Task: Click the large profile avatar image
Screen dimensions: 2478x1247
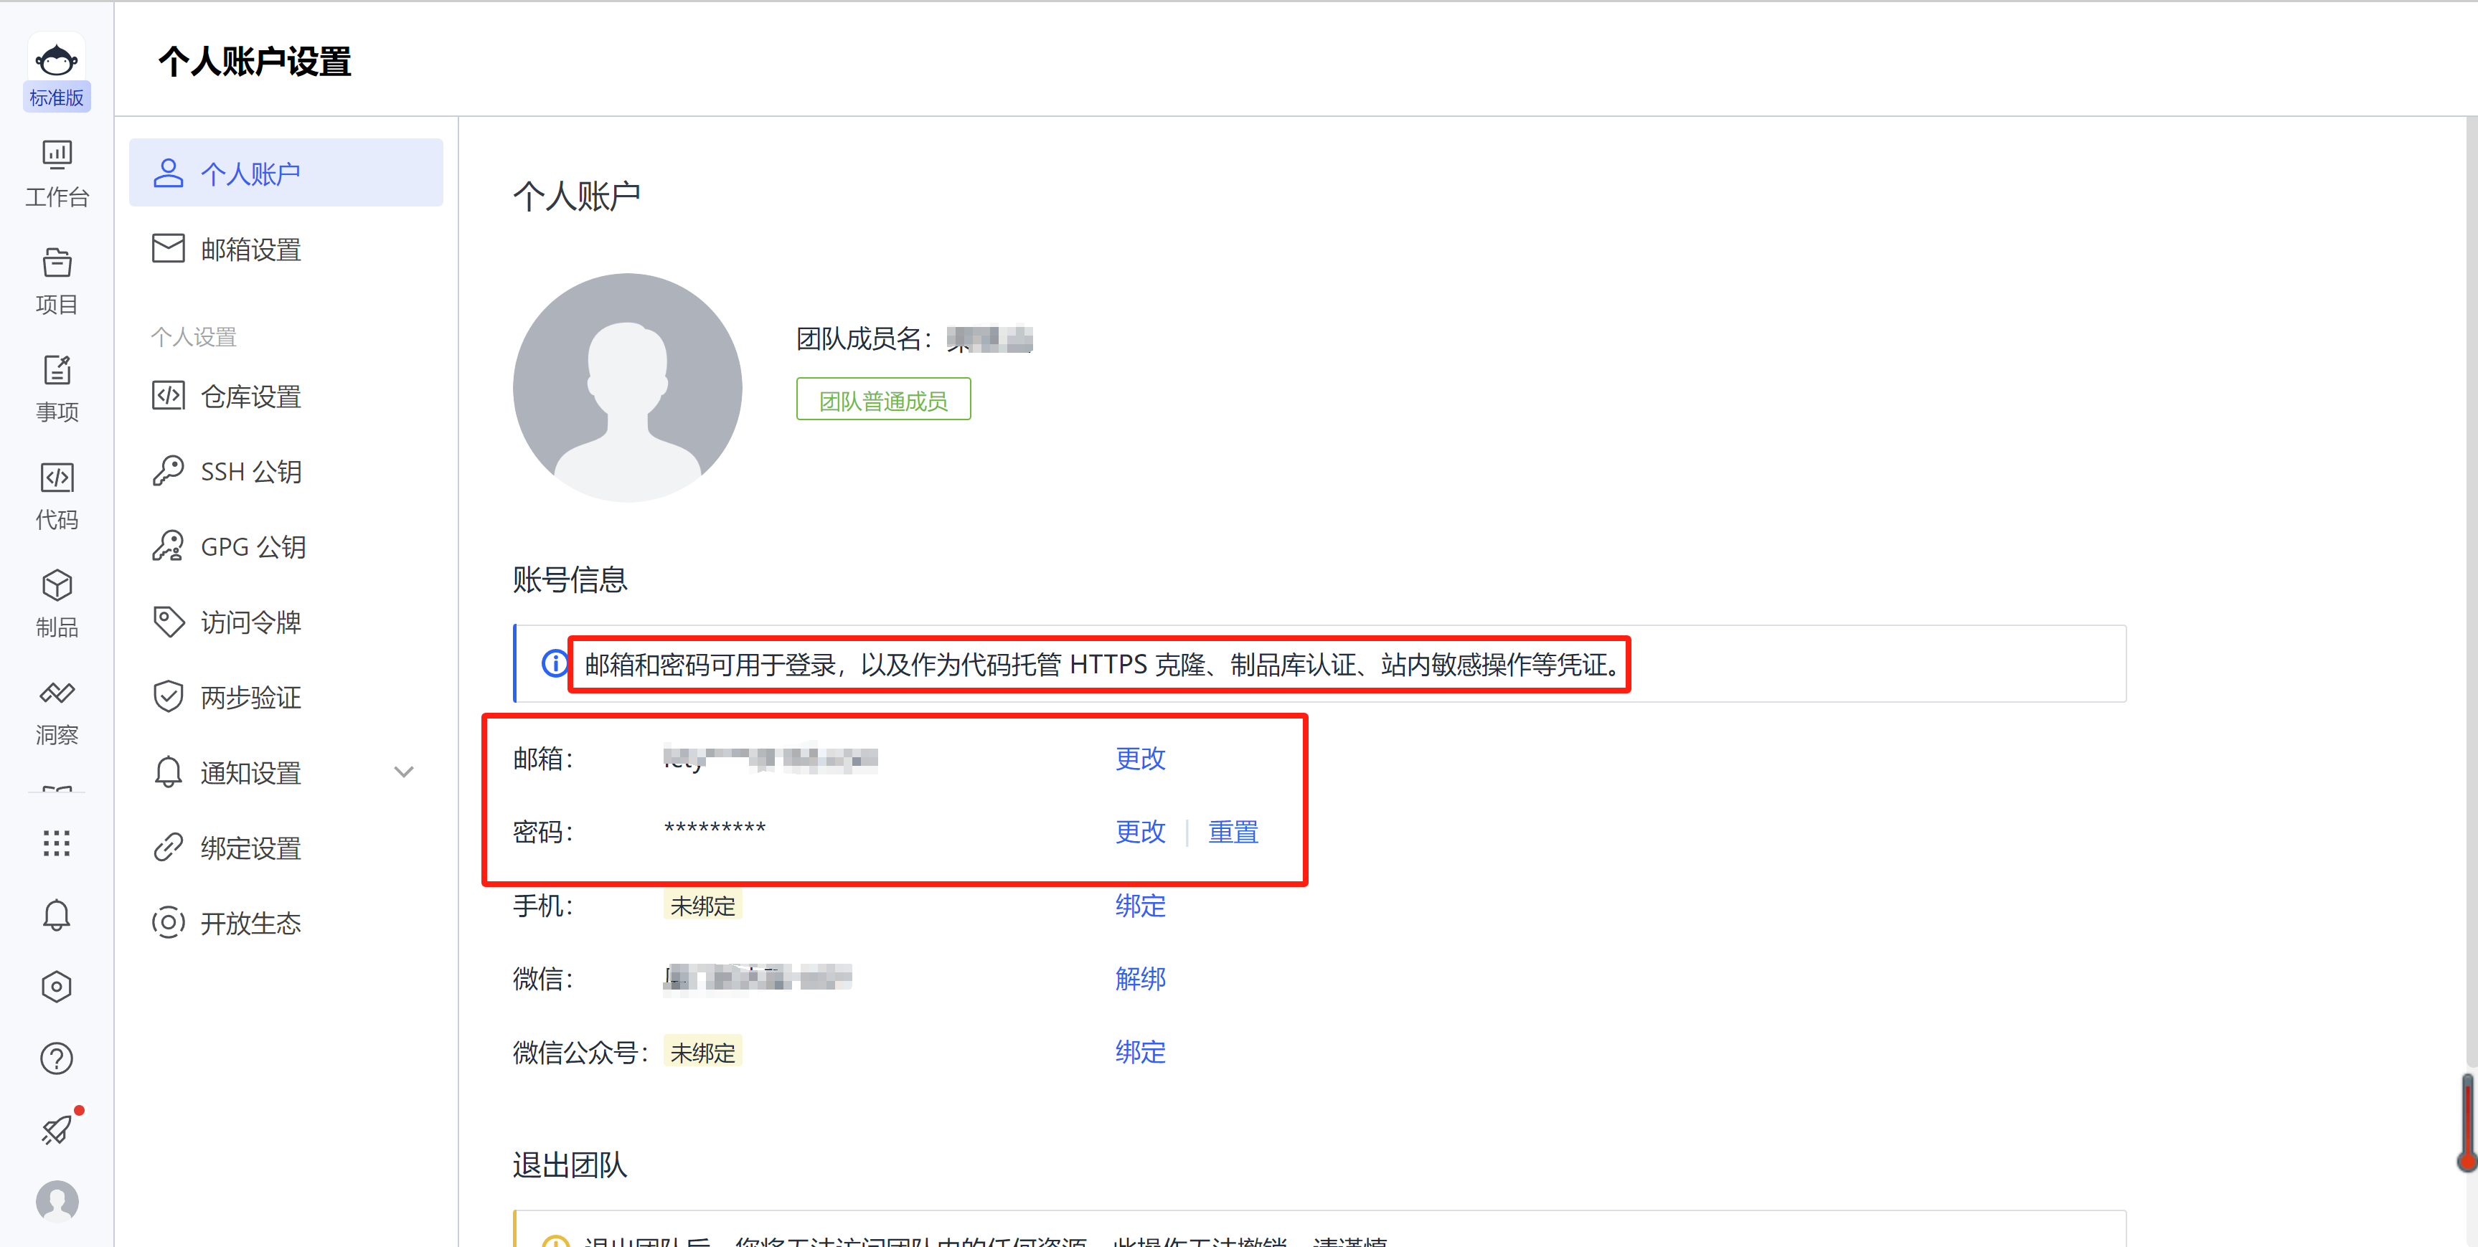Action: [x=627, y=387]
